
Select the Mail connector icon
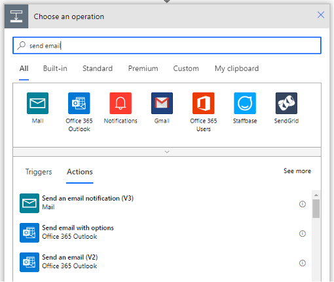click(37, 103)
